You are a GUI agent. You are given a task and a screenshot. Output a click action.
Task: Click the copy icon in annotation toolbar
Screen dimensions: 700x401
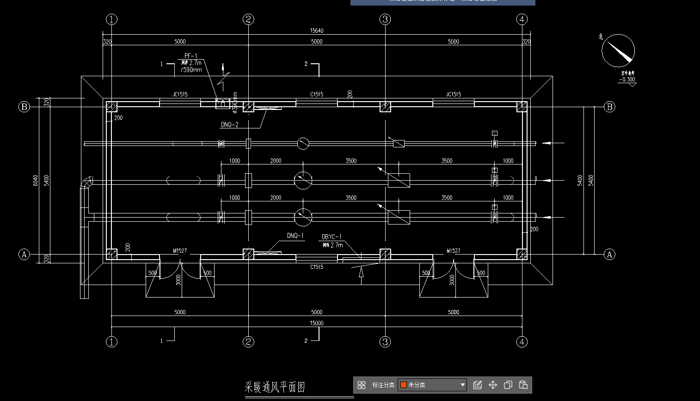(x=508, y=385)
